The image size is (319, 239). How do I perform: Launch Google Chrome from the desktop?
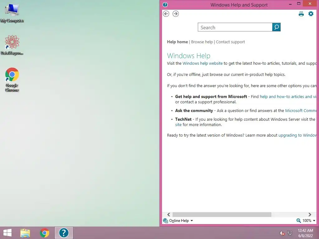[x=12, y=79]
